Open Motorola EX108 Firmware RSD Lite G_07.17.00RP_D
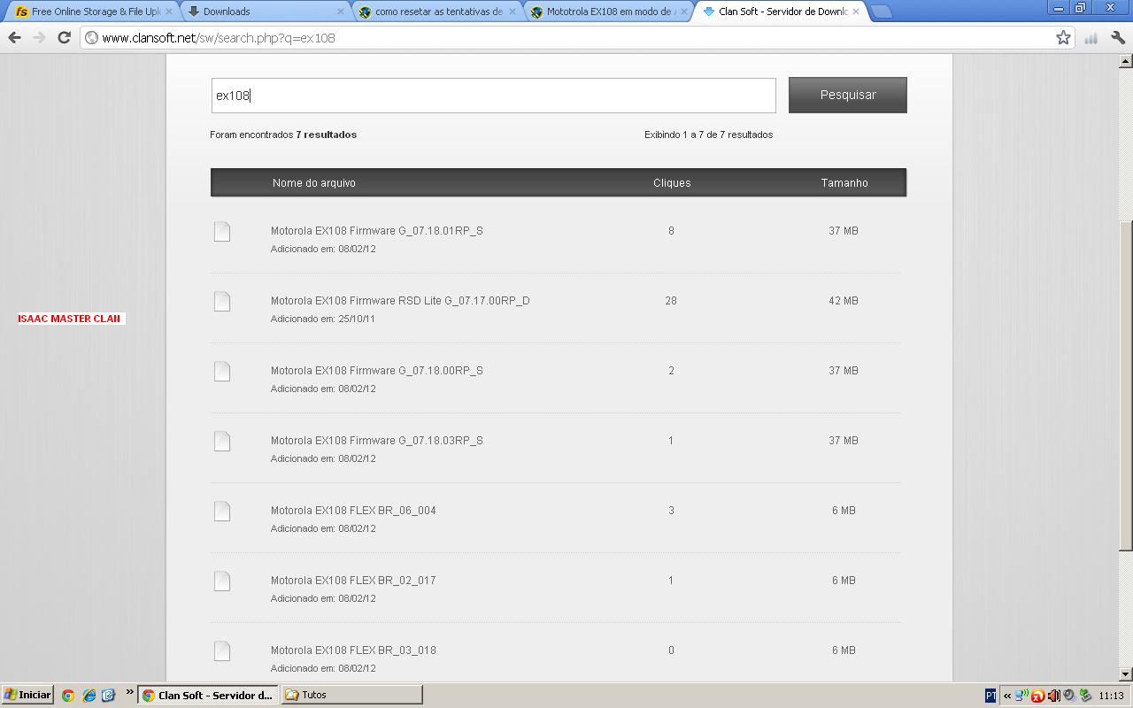This screenshot has height=708, width=1133. click(x=400, y=300)
